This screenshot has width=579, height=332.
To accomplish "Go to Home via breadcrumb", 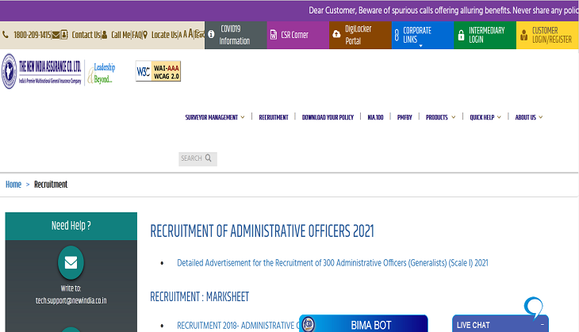I will pyautogui.click(x=13, y=185).
